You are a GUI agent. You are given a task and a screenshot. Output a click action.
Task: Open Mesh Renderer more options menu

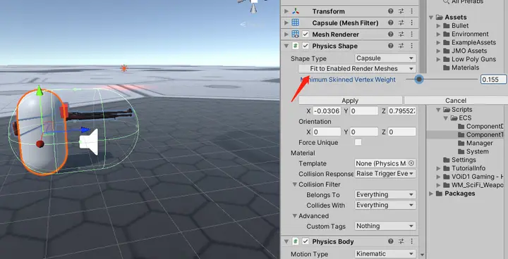click(412, 34)
